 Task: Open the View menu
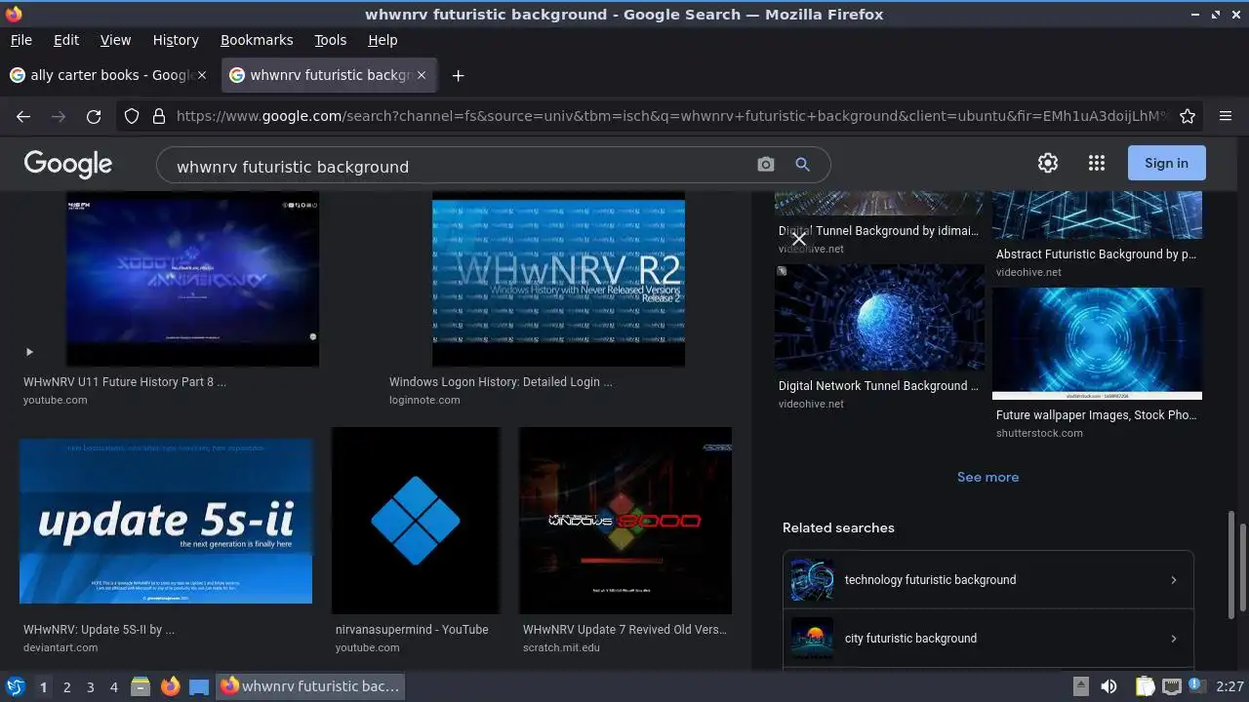pos(115,40)
